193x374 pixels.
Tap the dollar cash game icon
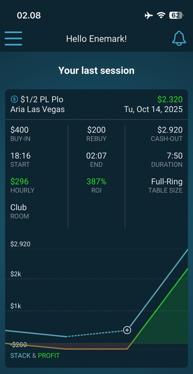click(x=14, y=99)
